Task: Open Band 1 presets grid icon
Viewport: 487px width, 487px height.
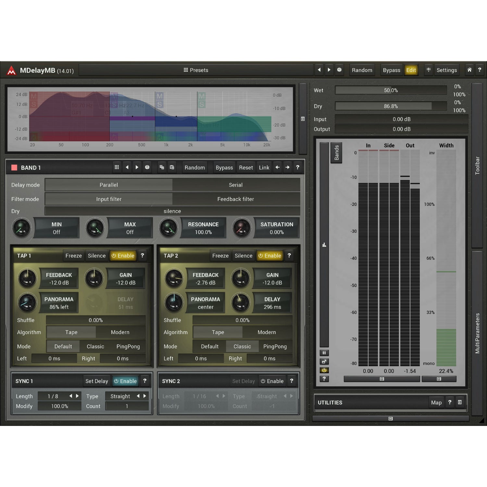Action: [117, 167]
